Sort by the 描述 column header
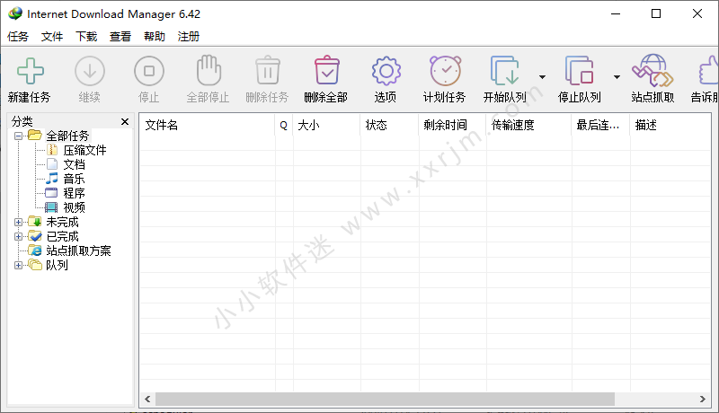The image size is (719, 413). [670, 125]
